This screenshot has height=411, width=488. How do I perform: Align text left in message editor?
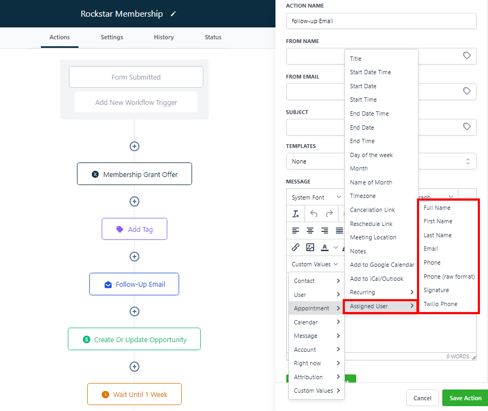tap(295, 230)
